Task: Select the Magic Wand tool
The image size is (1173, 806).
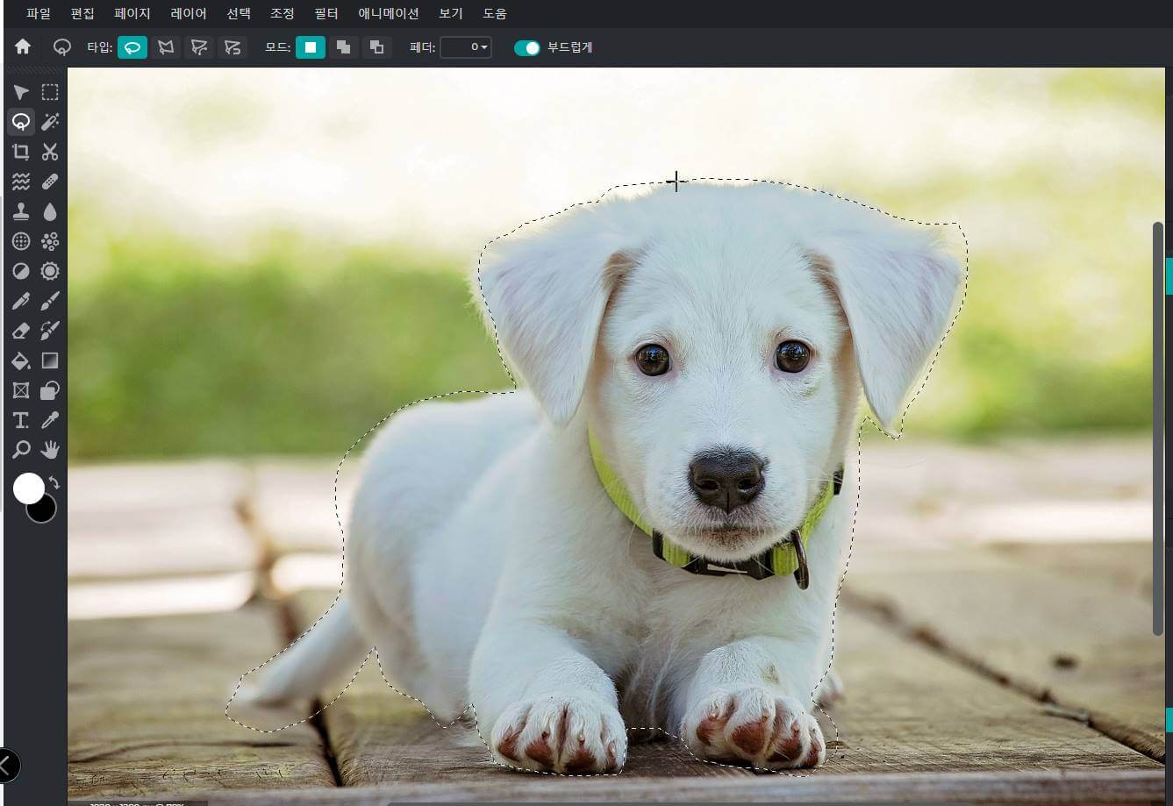Action: coord(50,122)
